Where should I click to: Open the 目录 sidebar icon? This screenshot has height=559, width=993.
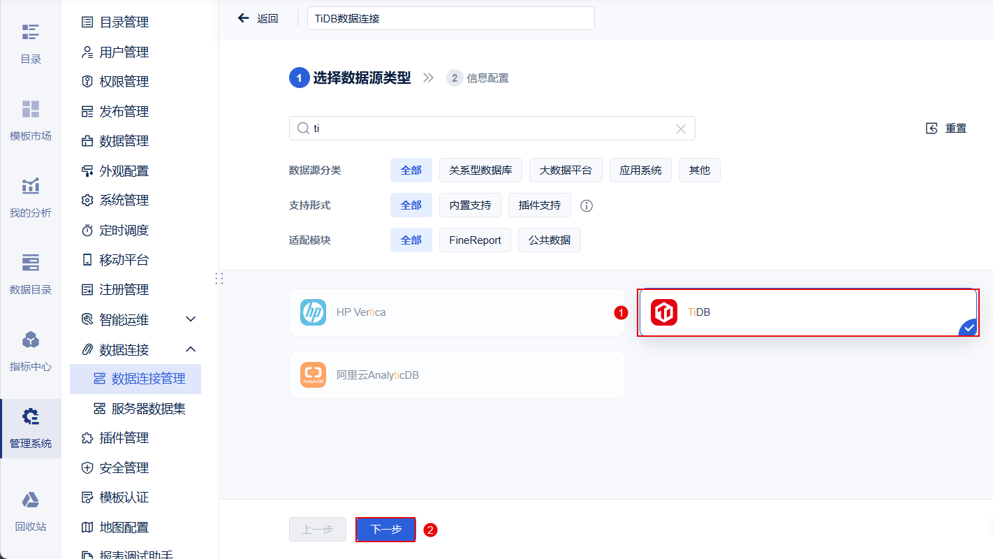30,43
